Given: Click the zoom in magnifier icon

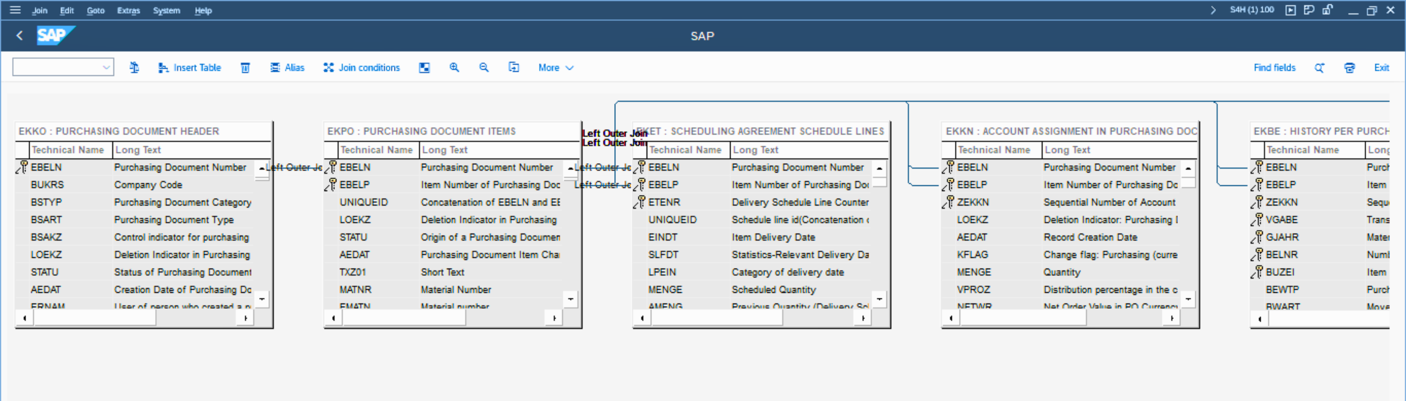Looking at the screenshot, I should pos(454,67).
